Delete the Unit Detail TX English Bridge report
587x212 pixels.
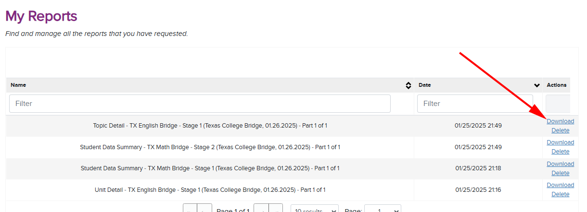pyautogui.click(x=560, y=194)
